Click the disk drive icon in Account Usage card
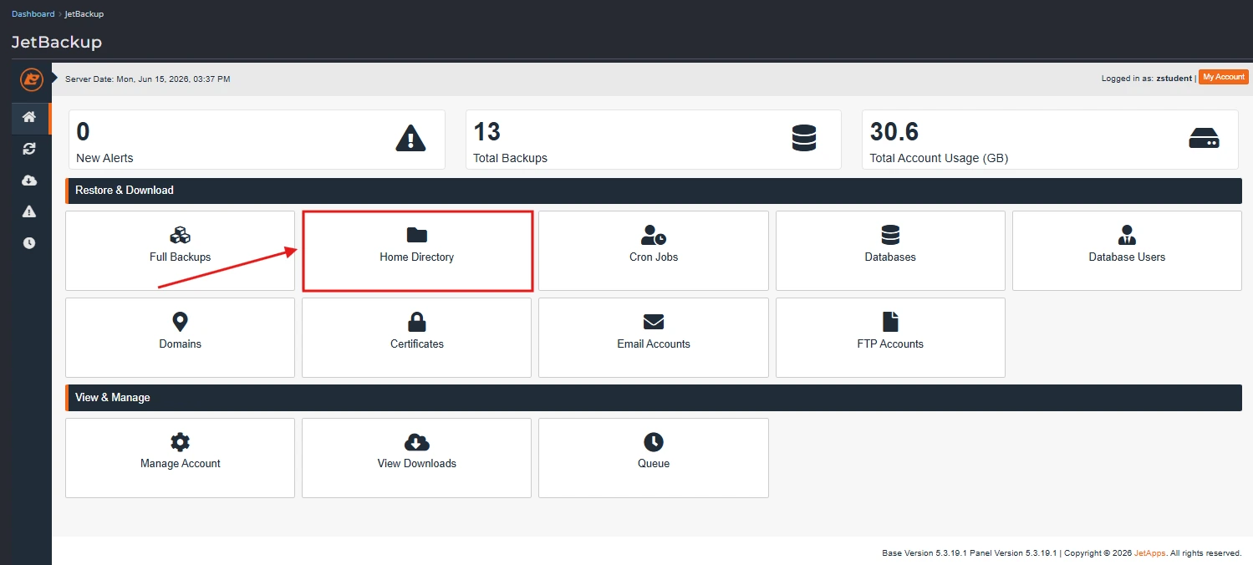 1204,139
